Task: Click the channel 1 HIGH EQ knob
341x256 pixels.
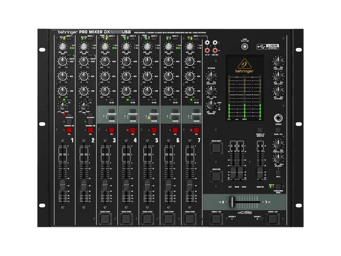Action: (x=63, y=61)
